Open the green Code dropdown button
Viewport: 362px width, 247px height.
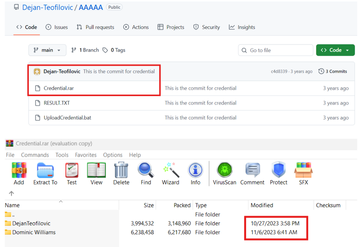(335, 50)
